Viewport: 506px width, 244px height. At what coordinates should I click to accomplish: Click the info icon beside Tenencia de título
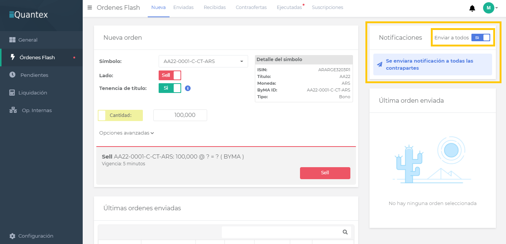(x=188, y=88)
